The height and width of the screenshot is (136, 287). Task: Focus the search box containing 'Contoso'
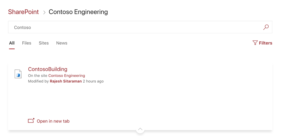coord(135,27)
